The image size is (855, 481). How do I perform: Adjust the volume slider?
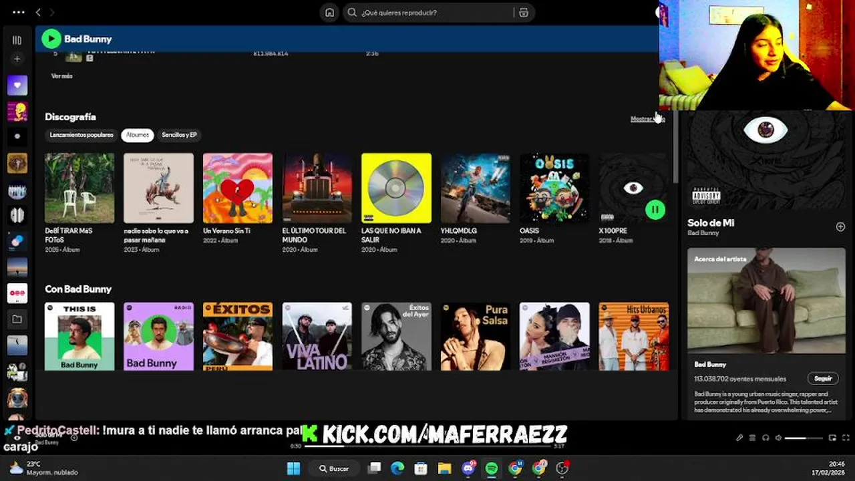click(x=804, y=438)
